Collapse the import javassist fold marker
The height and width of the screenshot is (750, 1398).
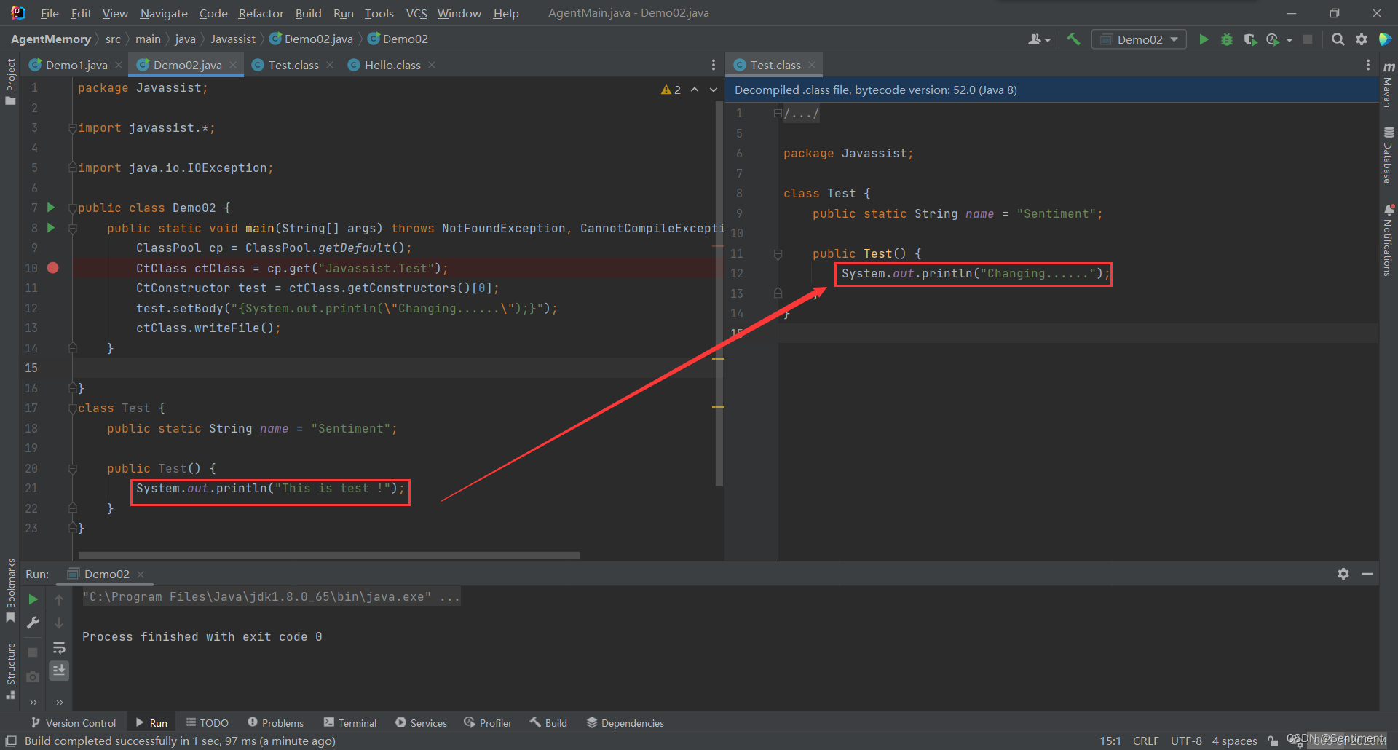(72, 128)
